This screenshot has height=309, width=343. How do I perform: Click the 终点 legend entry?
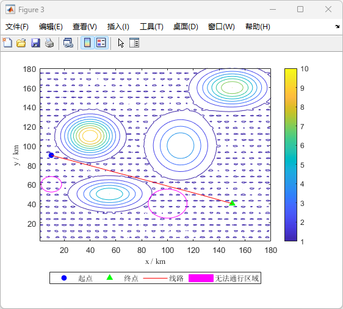[122, 278]
